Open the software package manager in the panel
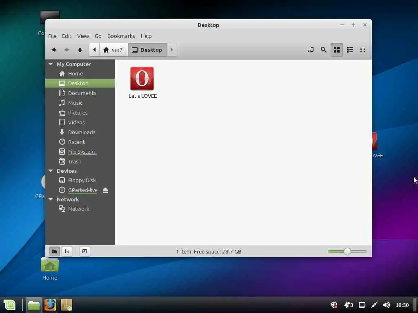This screenshot has height=313, width=418. tap(67, 305)
